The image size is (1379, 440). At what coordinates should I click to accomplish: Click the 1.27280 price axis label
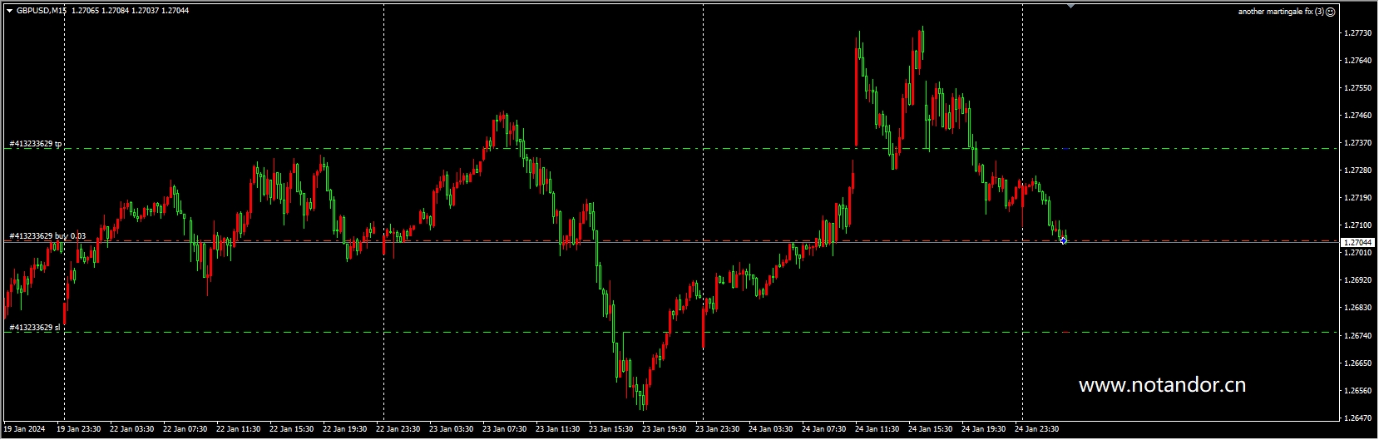1357,171
